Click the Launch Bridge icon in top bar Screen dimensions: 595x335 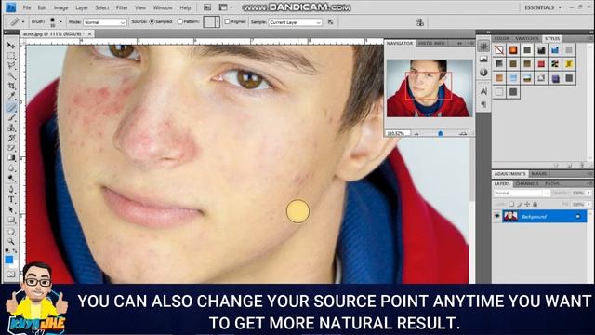[x=207, y=7]
